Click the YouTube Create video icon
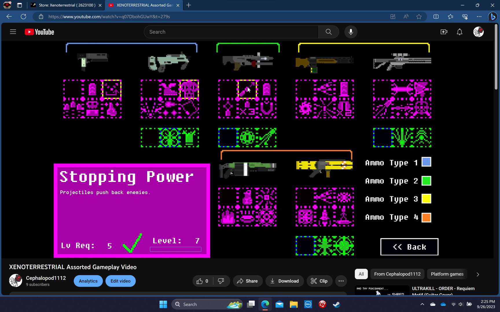Viewport: 500px width, 312px height. tap(444, 32)
